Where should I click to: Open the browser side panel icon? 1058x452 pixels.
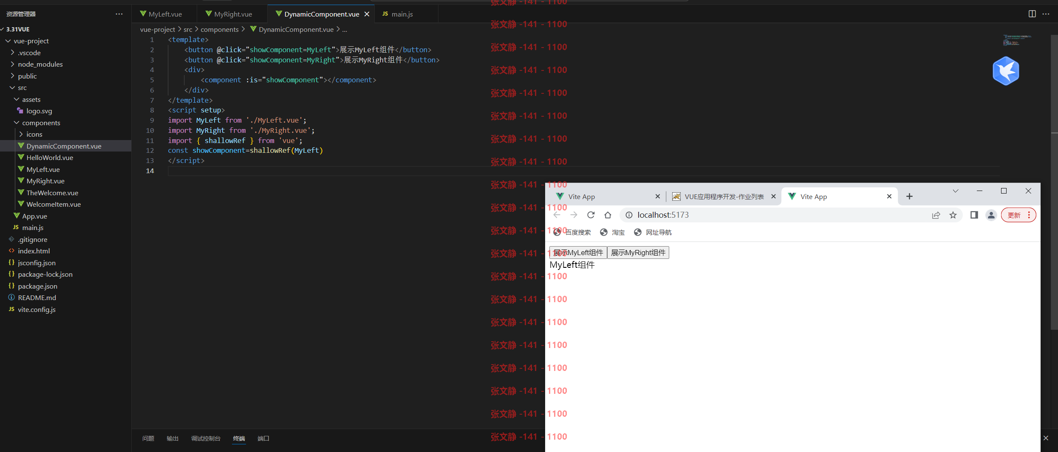point(974,215)
